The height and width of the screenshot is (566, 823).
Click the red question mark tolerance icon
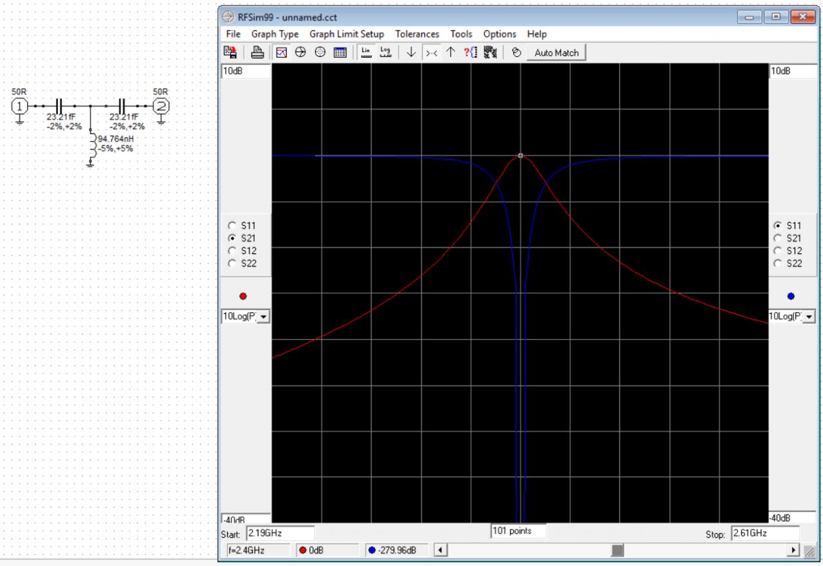coord(469,53)
